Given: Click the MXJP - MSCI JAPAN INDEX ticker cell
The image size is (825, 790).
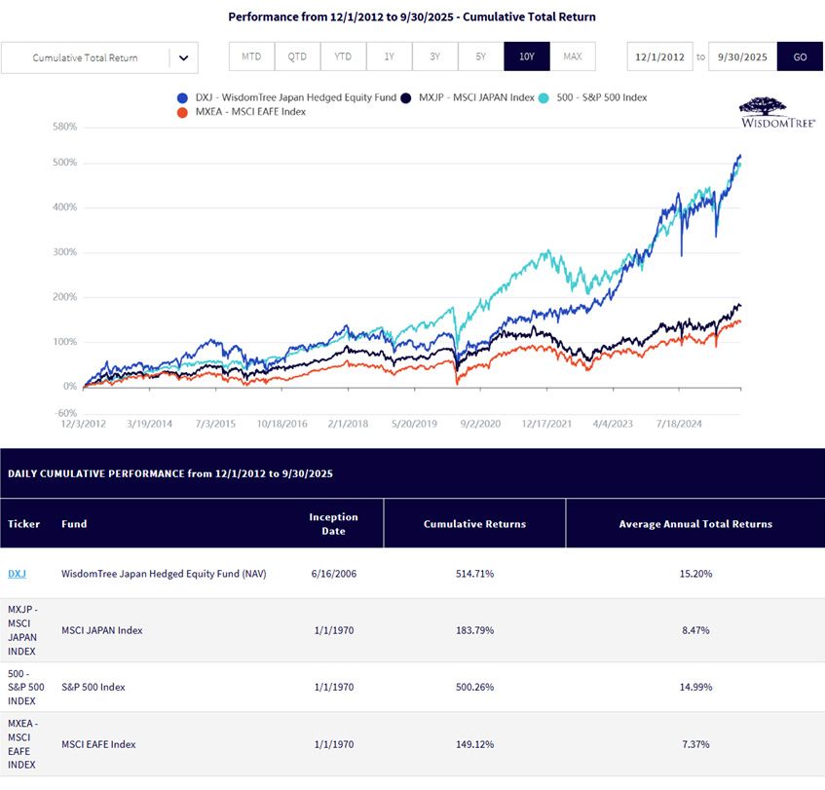Looking at the screenshot, I should coord(22,630).
